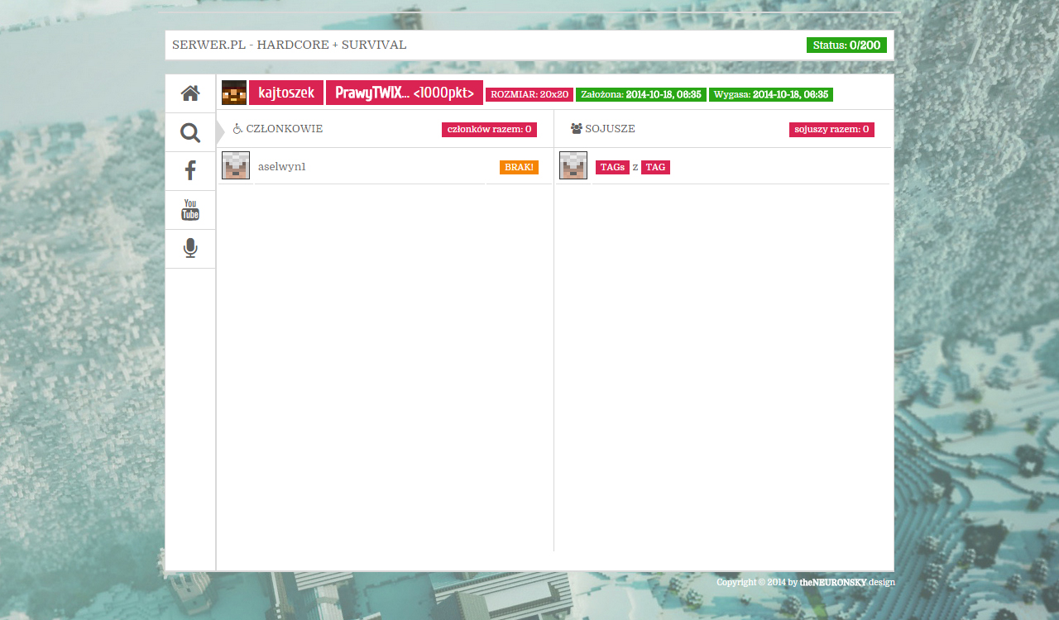Click the orange BRAK! badge
1059x620 pixels.
pos(519,167)
